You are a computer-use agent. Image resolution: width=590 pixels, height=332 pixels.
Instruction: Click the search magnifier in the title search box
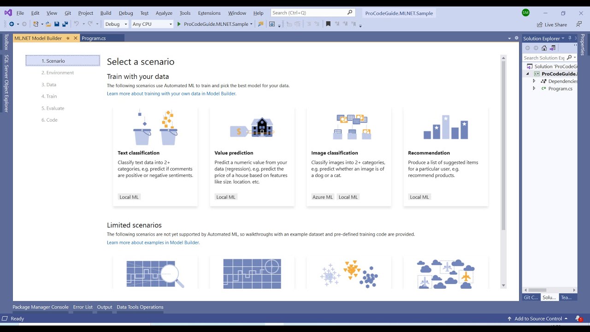click(x=350, y=13)
